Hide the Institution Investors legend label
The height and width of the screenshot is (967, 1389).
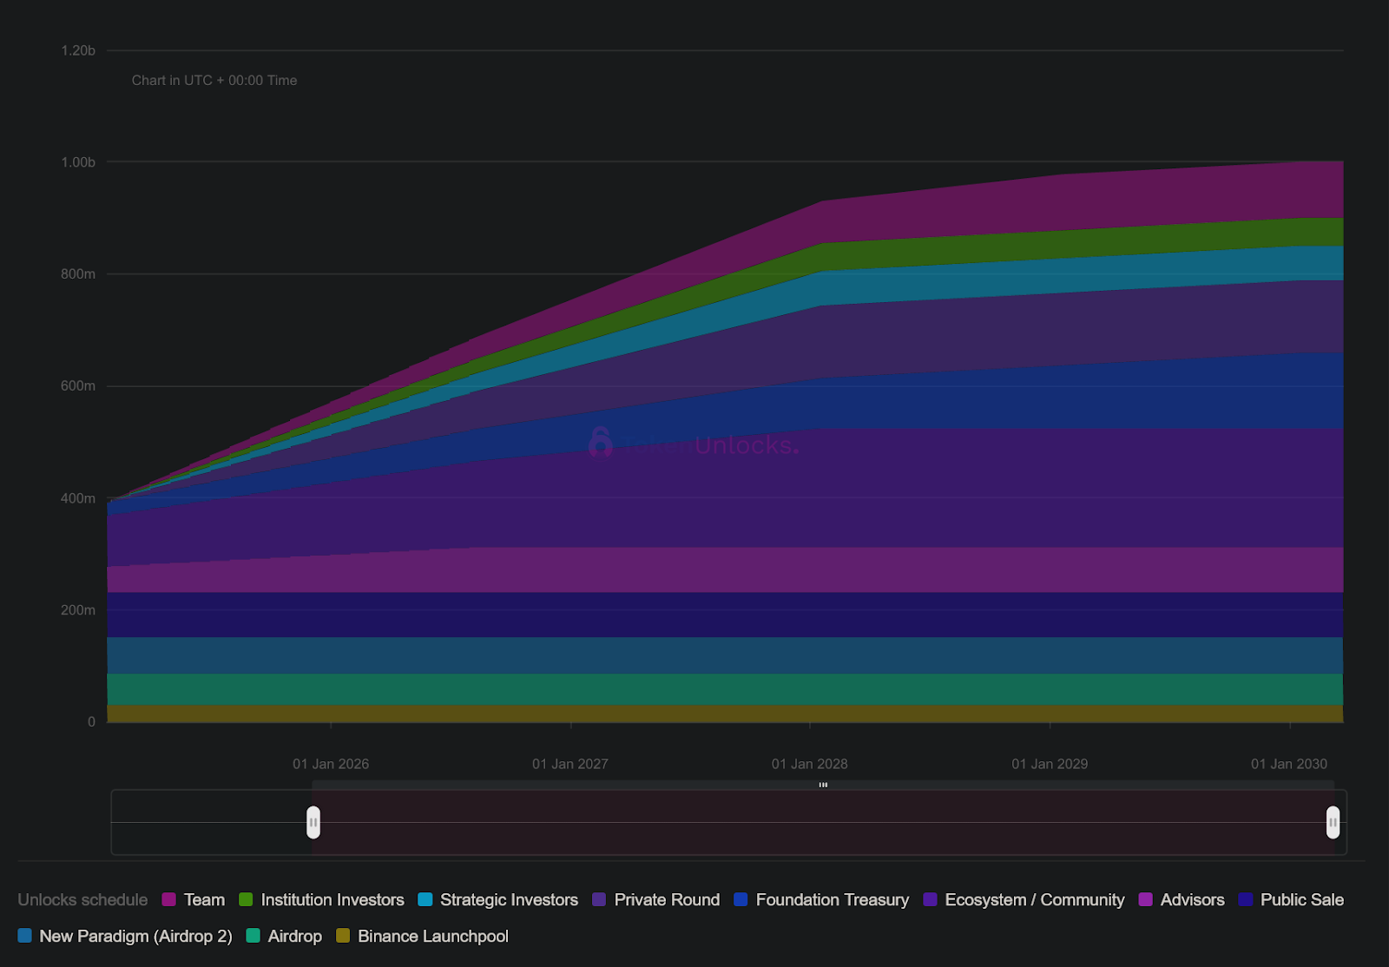(332, 900)
